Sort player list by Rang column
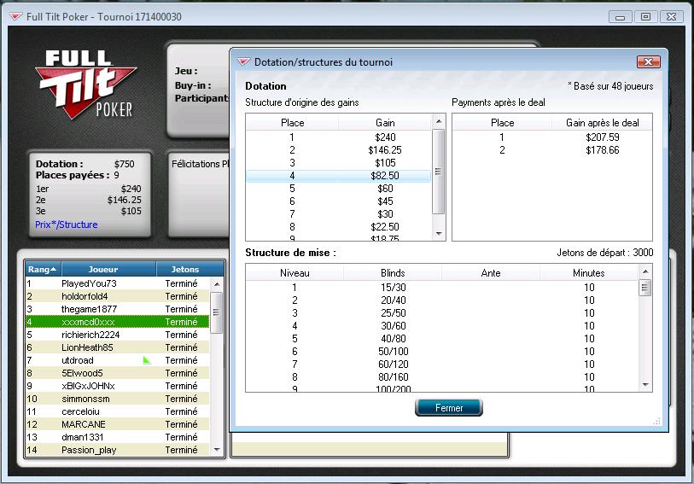The image size is (694, 484). pyautogui.click(x=43, y=269)
